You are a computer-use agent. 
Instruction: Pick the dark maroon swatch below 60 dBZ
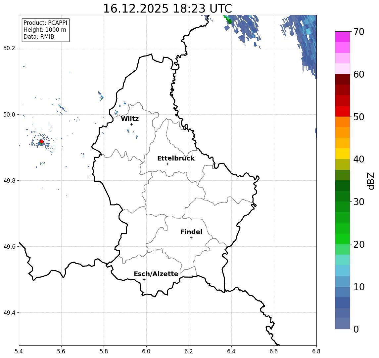point(343,79)
